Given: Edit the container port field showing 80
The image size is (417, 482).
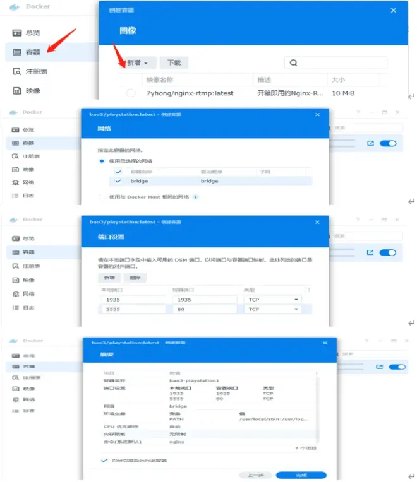Looking at the screenshot, I should click(205, 309).
